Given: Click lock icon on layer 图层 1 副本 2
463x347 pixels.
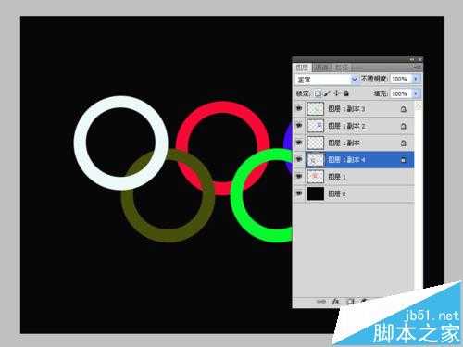Looking at the screenshot, I should tap(403, 126).
